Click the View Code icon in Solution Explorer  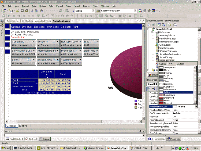(x=149, y=25)
